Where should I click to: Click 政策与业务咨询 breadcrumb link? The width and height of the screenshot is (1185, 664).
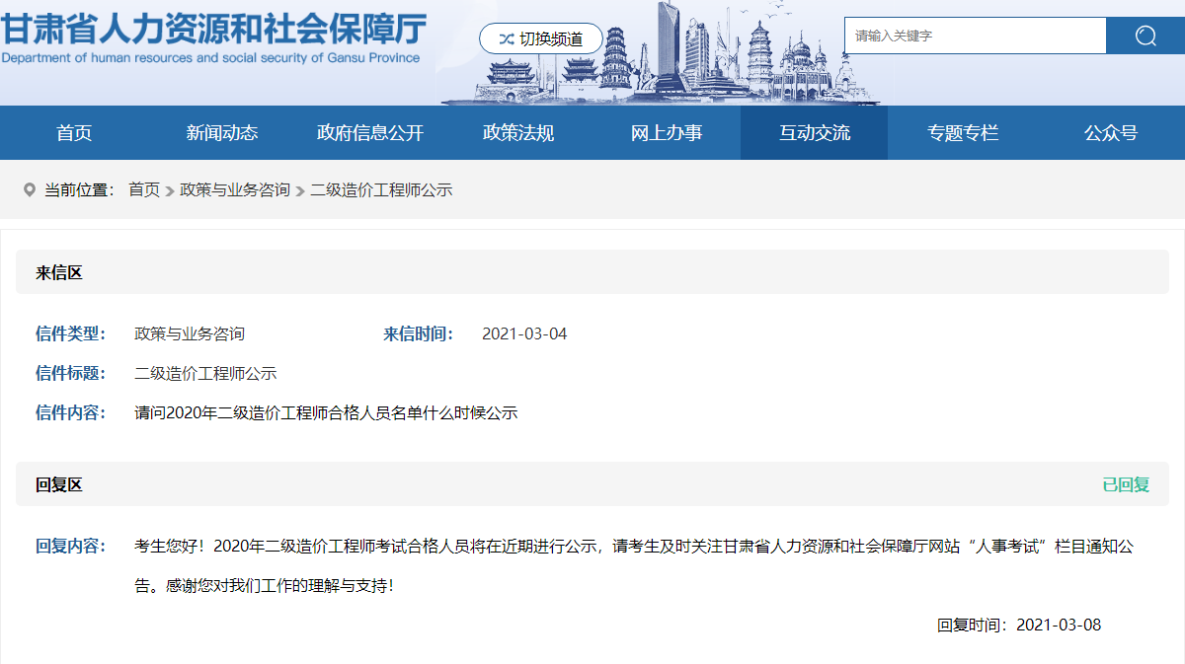(x=235, y=189)
